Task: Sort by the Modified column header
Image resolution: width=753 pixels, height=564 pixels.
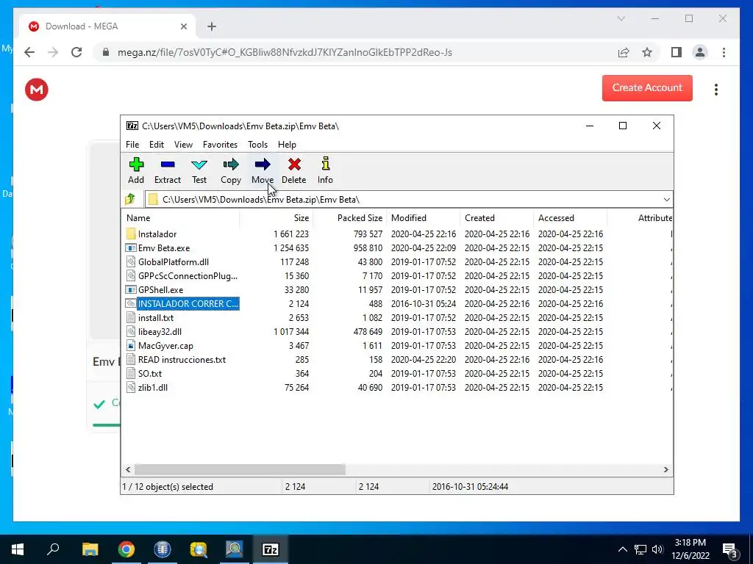Action: tap(423, 217)
